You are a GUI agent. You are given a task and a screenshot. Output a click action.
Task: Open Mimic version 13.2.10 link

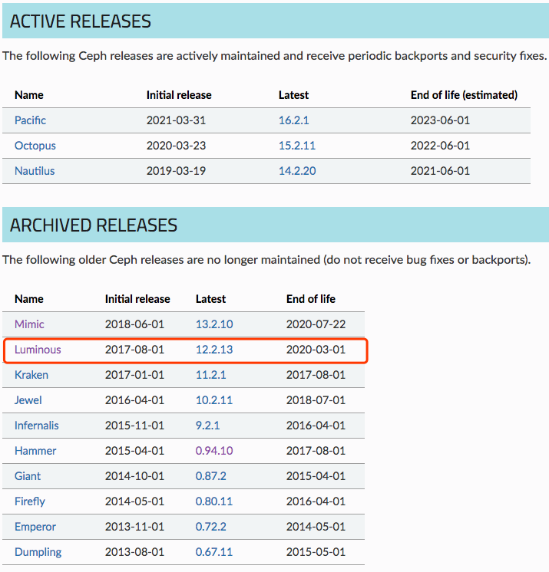(x=213, y=324)
